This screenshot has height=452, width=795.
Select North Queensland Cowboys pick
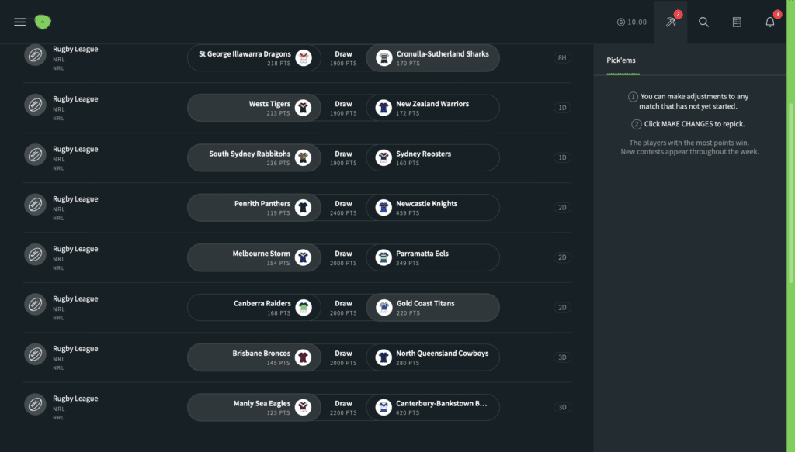pyautogui.click(x=433, y=357)
